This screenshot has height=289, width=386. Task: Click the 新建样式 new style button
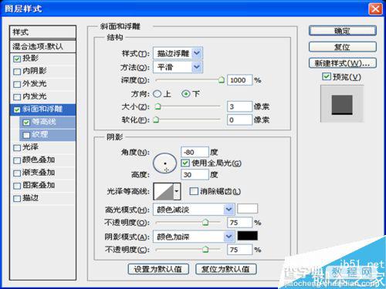click(343, 63)
